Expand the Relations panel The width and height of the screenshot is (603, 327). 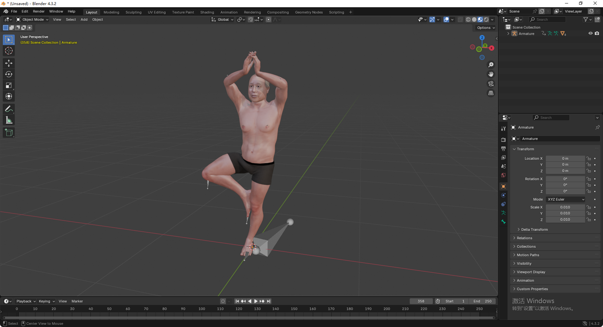coord(556,238)
